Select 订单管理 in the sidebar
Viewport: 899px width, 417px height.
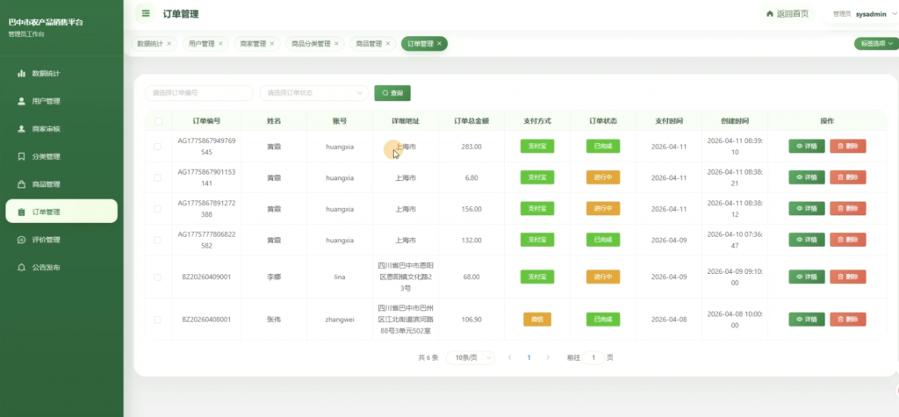click(61, 212)
